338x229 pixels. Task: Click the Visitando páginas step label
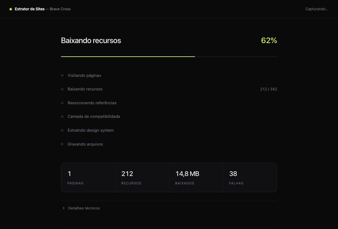point(84,76)
